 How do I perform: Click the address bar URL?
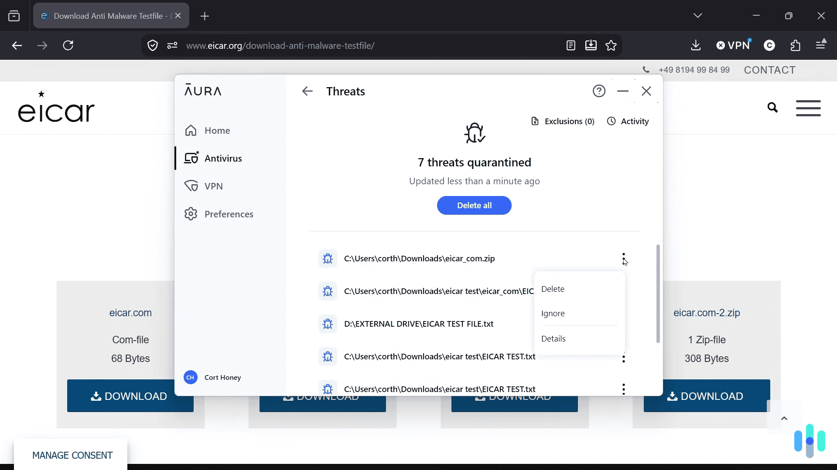[x=280, y=45]
